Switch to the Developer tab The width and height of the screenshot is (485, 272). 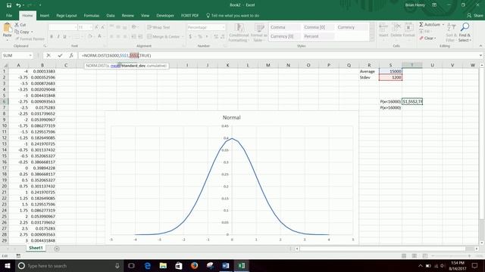click(165, 15)
